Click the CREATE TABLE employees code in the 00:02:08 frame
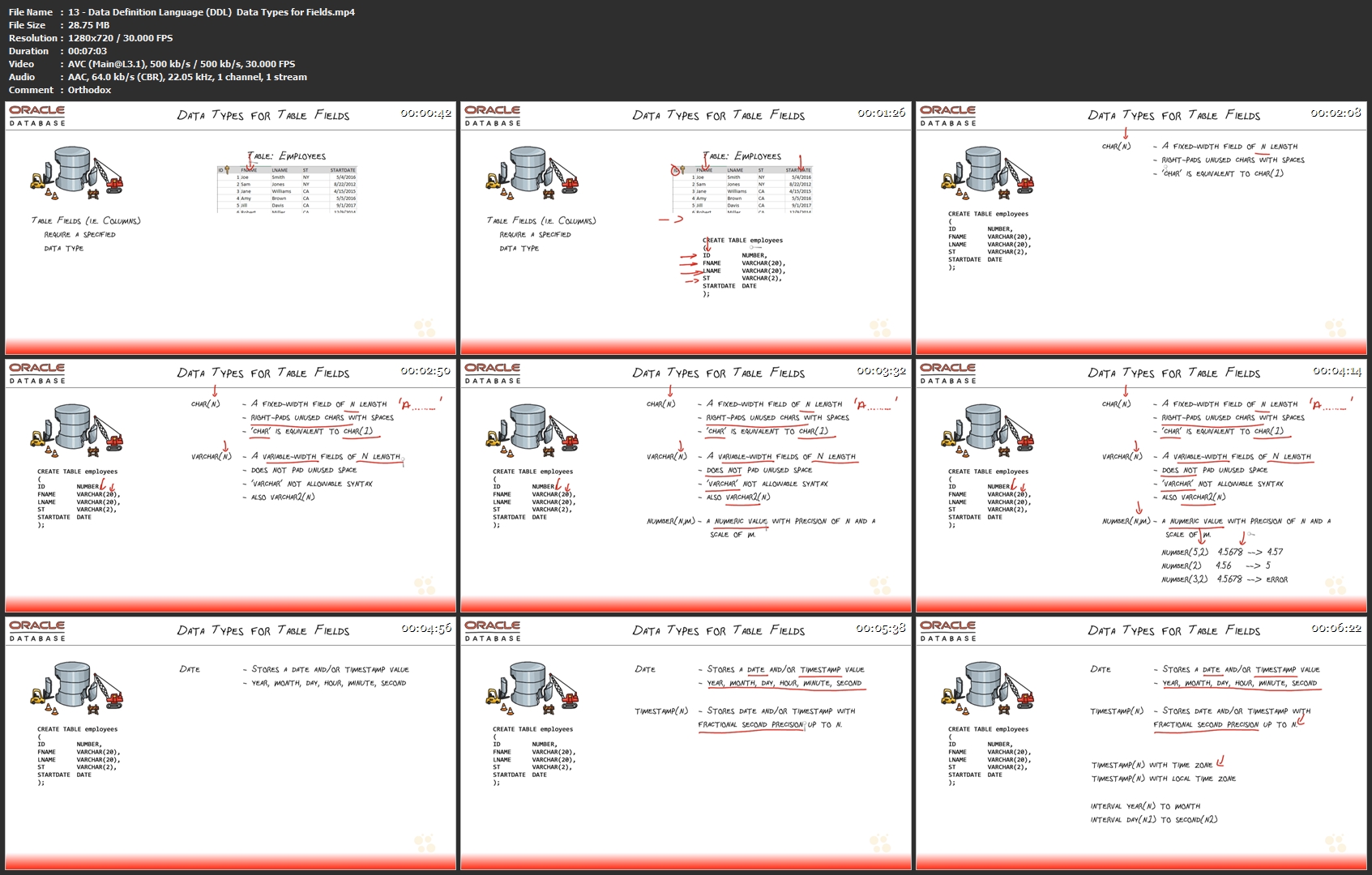Screen dimensions: 1372x875 [989, 241]
